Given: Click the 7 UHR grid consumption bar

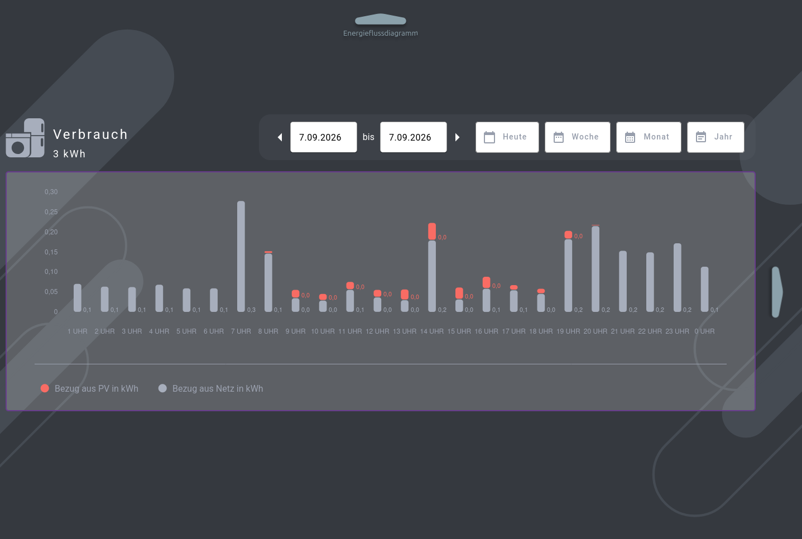Looking at the screenshot, I should pos(241,256).
